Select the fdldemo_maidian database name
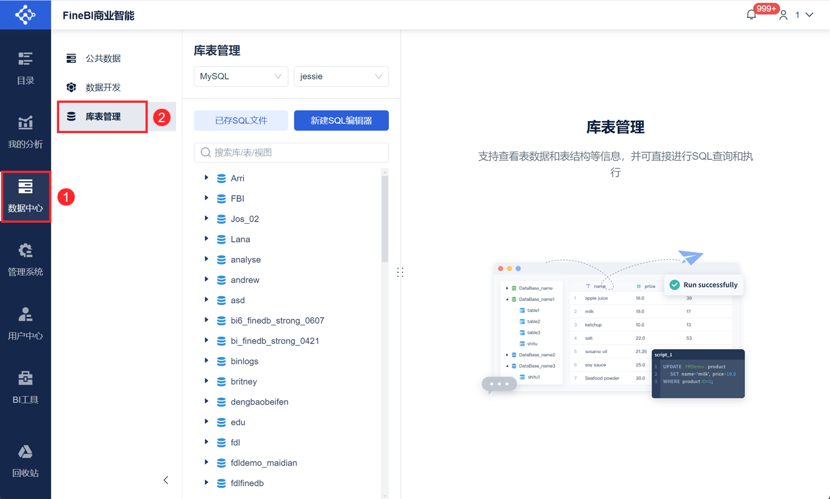This screenshot has width=830, height=499. pos(264,463)
